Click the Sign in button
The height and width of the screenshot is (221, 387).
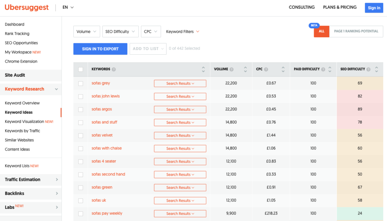click(374, 8)
